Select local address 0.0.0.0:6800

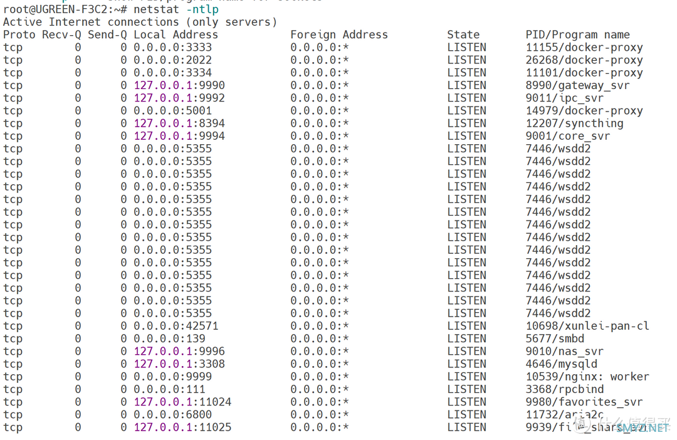(x=173, y=414)
